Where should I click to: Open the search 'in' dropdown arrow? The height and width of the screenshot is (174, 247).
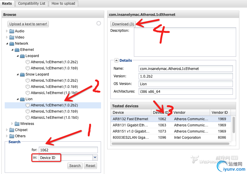tap(95, 158)
